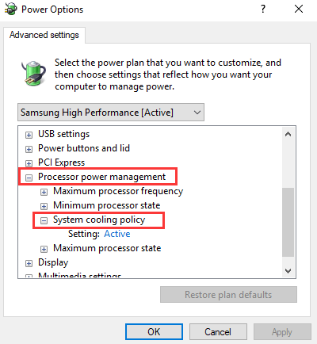Close the Power Options dialog
Viewport: 317px width, 344px height.
click(x=299, y=9)
